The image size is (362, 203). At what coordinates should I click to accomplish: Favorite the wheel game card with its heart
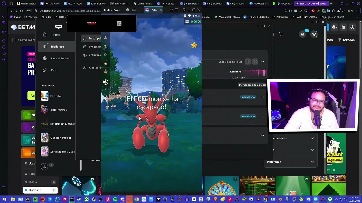coord(235,179)
